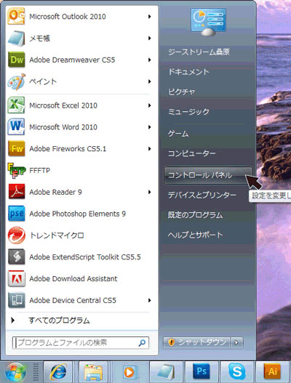
Task: Expand Fireworks CS5.1 jump list arrow
Action: click(x=149, y=149)
